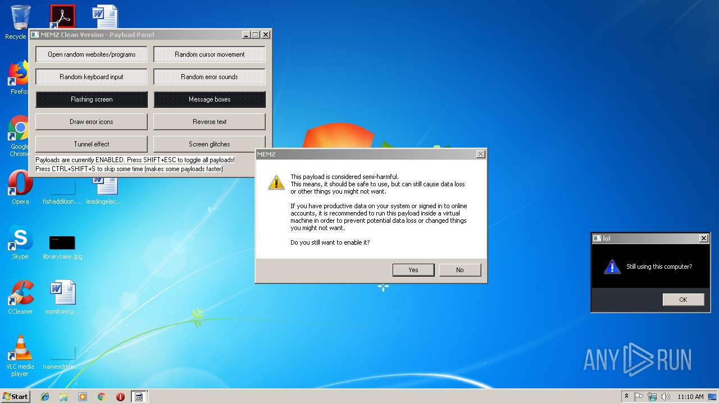Screen dimensions: 719x404
Task: Enable the Screen glitches payload
Action: (210, 144)
